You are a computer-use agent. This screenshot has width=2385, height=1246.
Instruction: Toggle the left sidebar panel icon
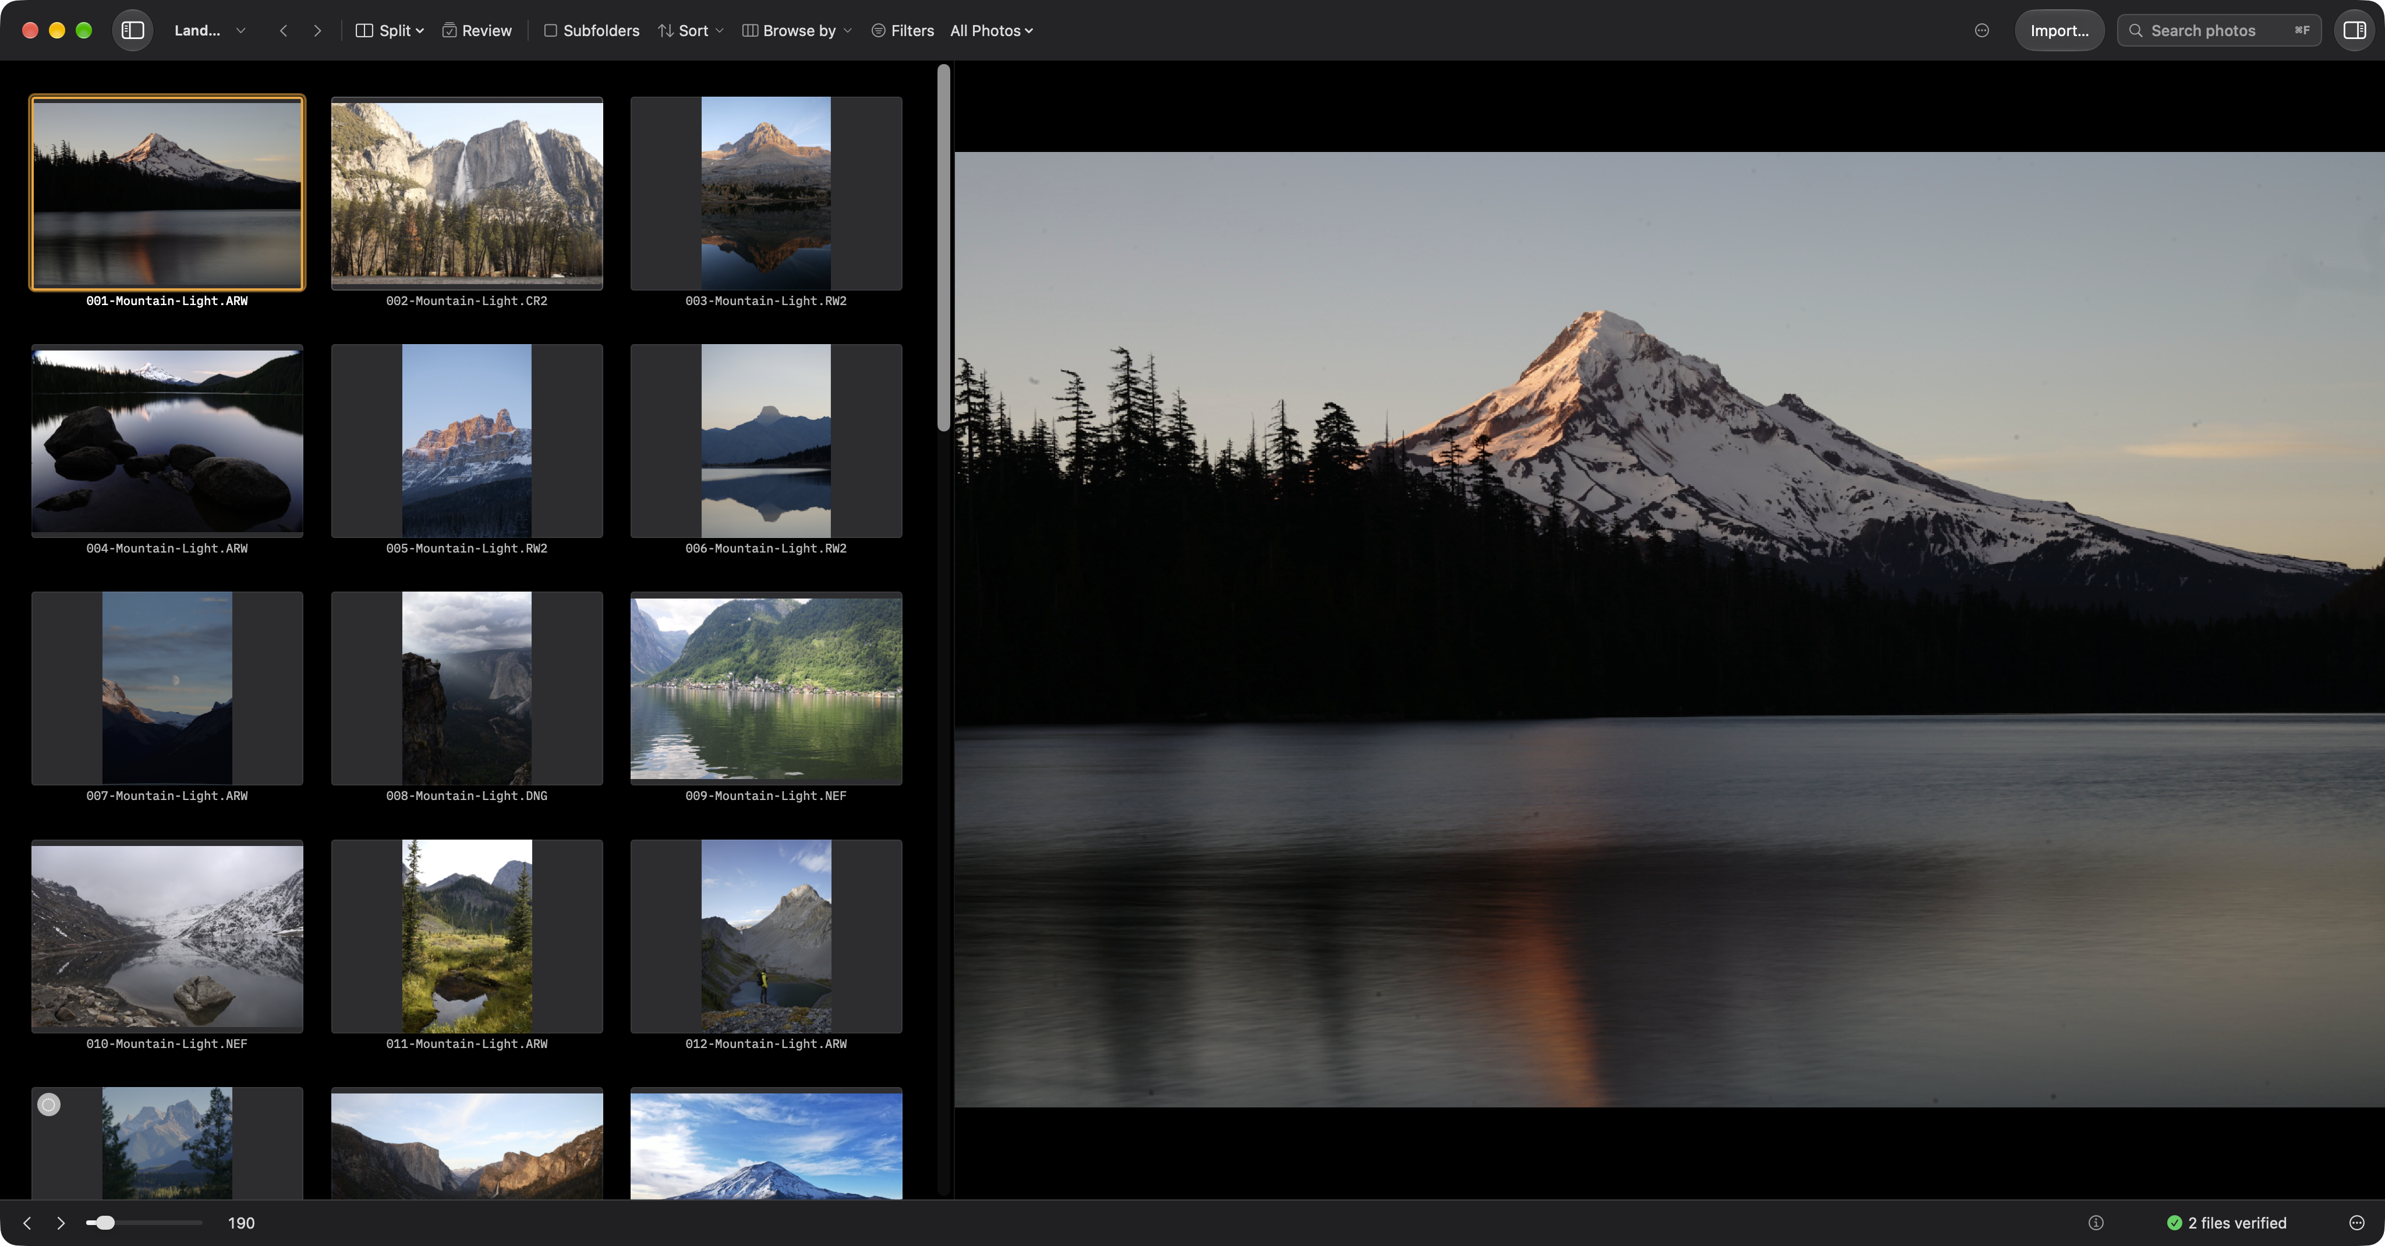click(132, 30)
